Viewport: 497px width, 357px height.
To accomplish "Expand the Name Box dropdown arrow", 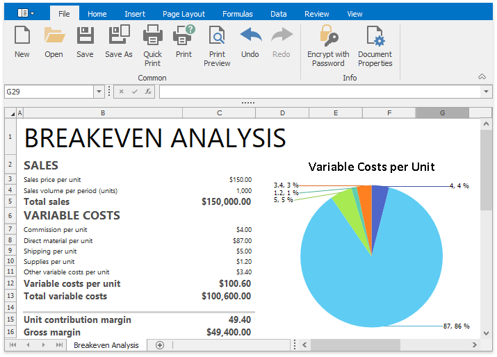I will [x=99, y=92].
